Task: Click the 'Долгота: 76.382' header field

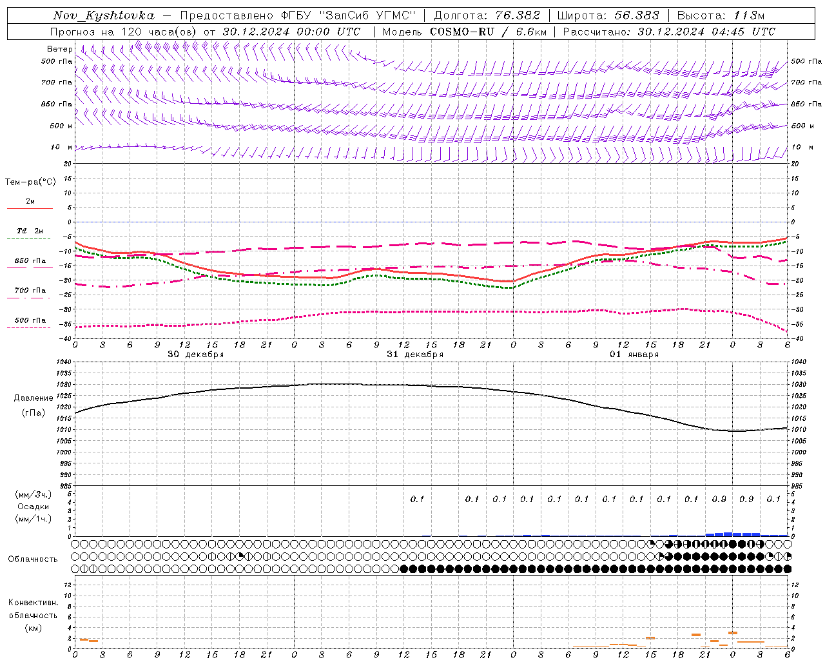Action: pyautogui.click(x=487, y=15)
